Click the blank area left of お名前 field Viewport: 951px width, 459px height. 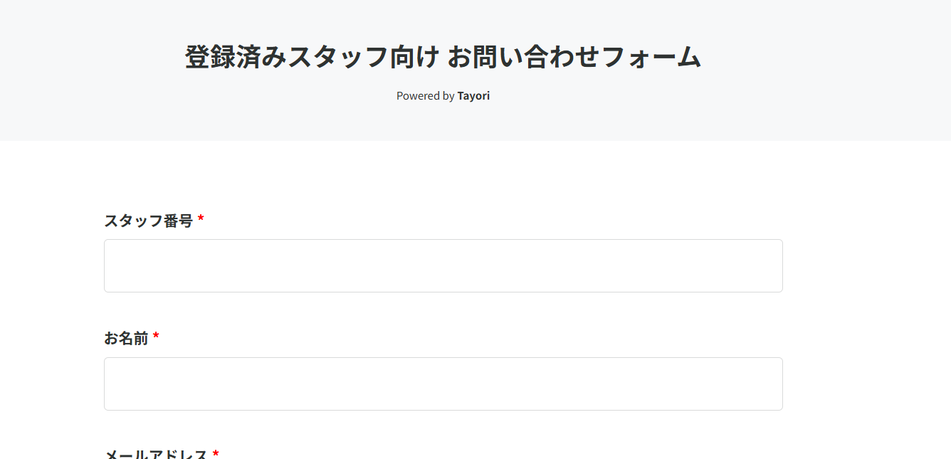coord(51,384)
